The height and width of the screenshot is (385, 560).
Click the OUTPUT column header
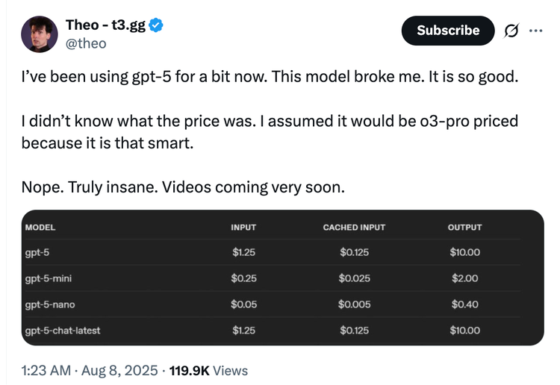[464, 228]
